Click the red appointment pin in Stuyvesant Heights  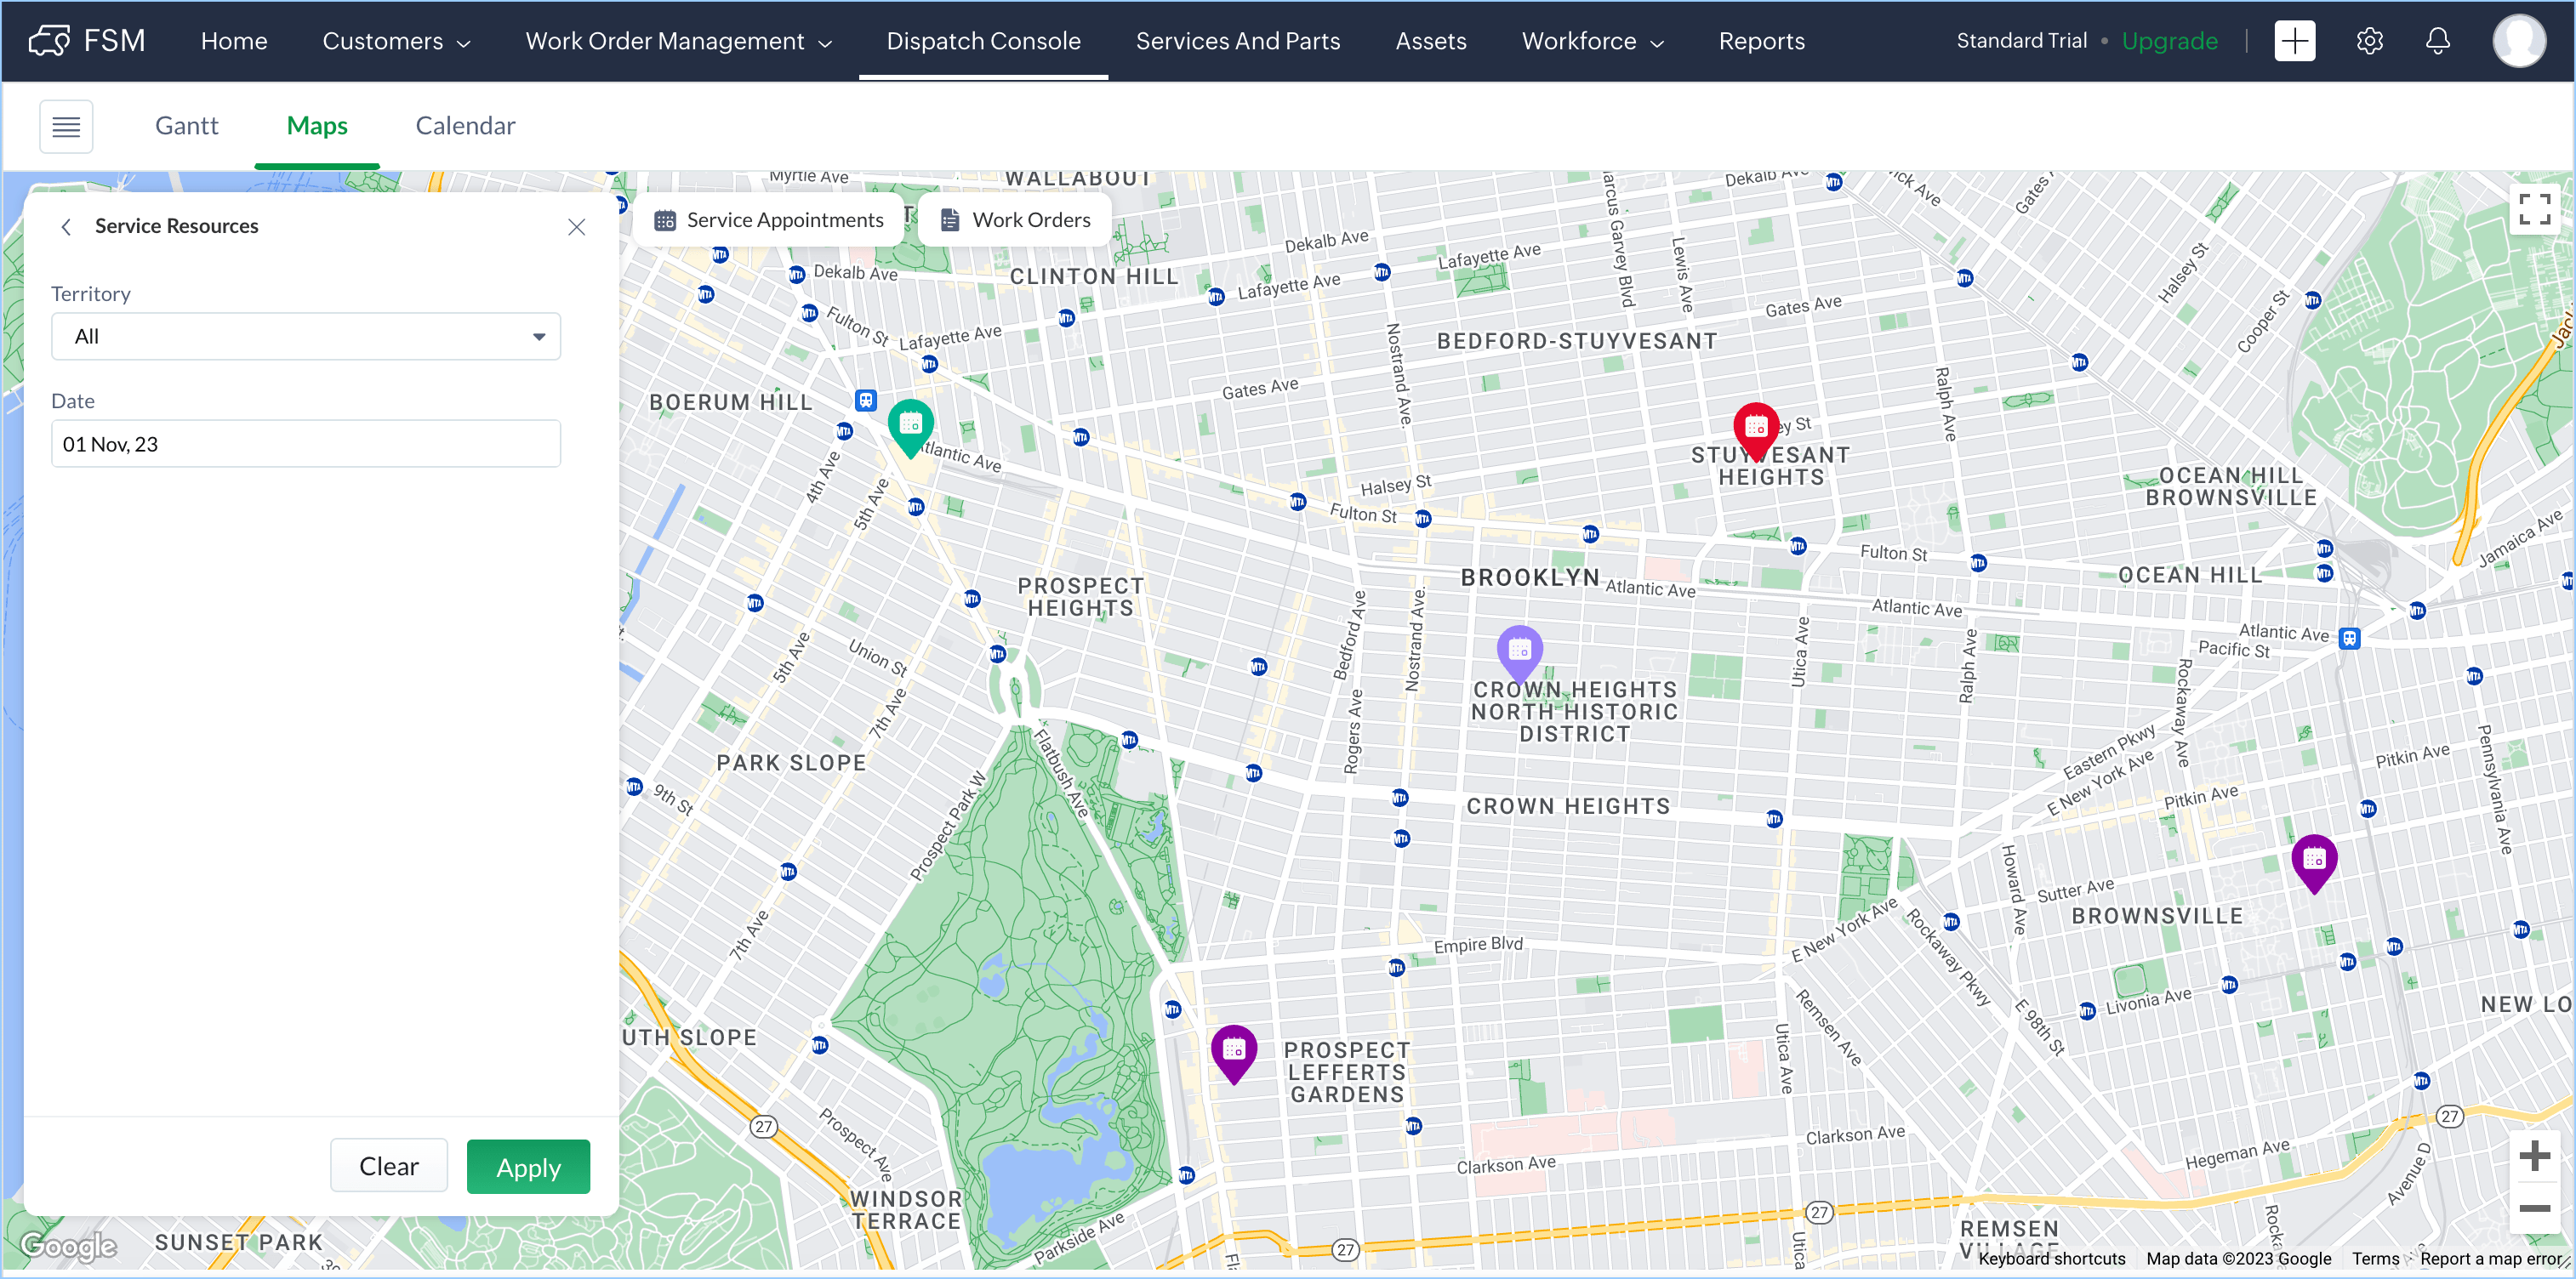pos(1756,428)
